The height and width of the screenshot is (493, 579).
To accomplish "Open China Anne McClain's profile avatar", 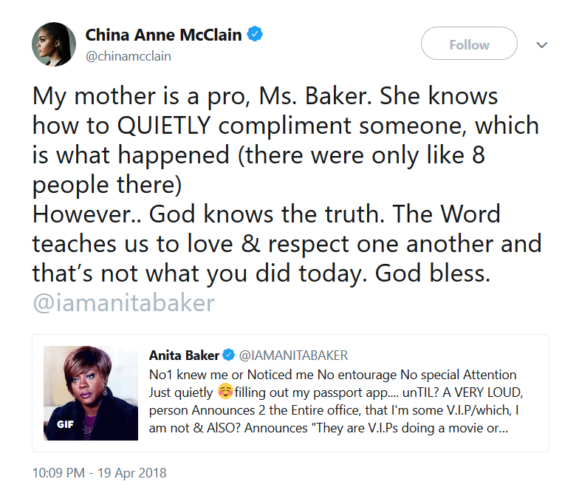I will tap(54, 44).
